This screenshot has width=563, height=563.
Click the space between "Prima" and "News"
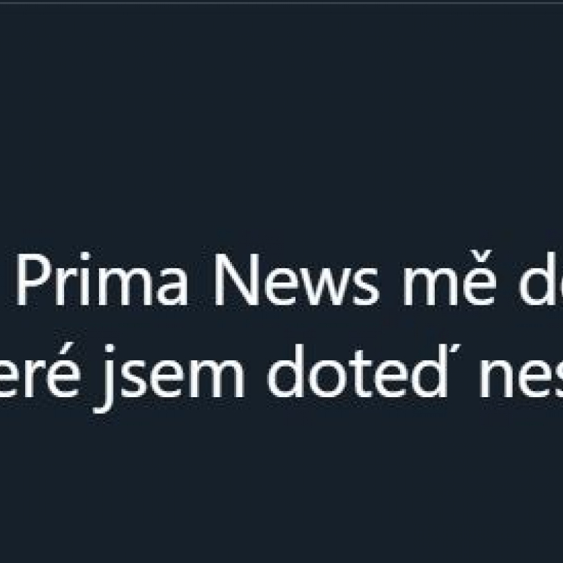point(201,279)
